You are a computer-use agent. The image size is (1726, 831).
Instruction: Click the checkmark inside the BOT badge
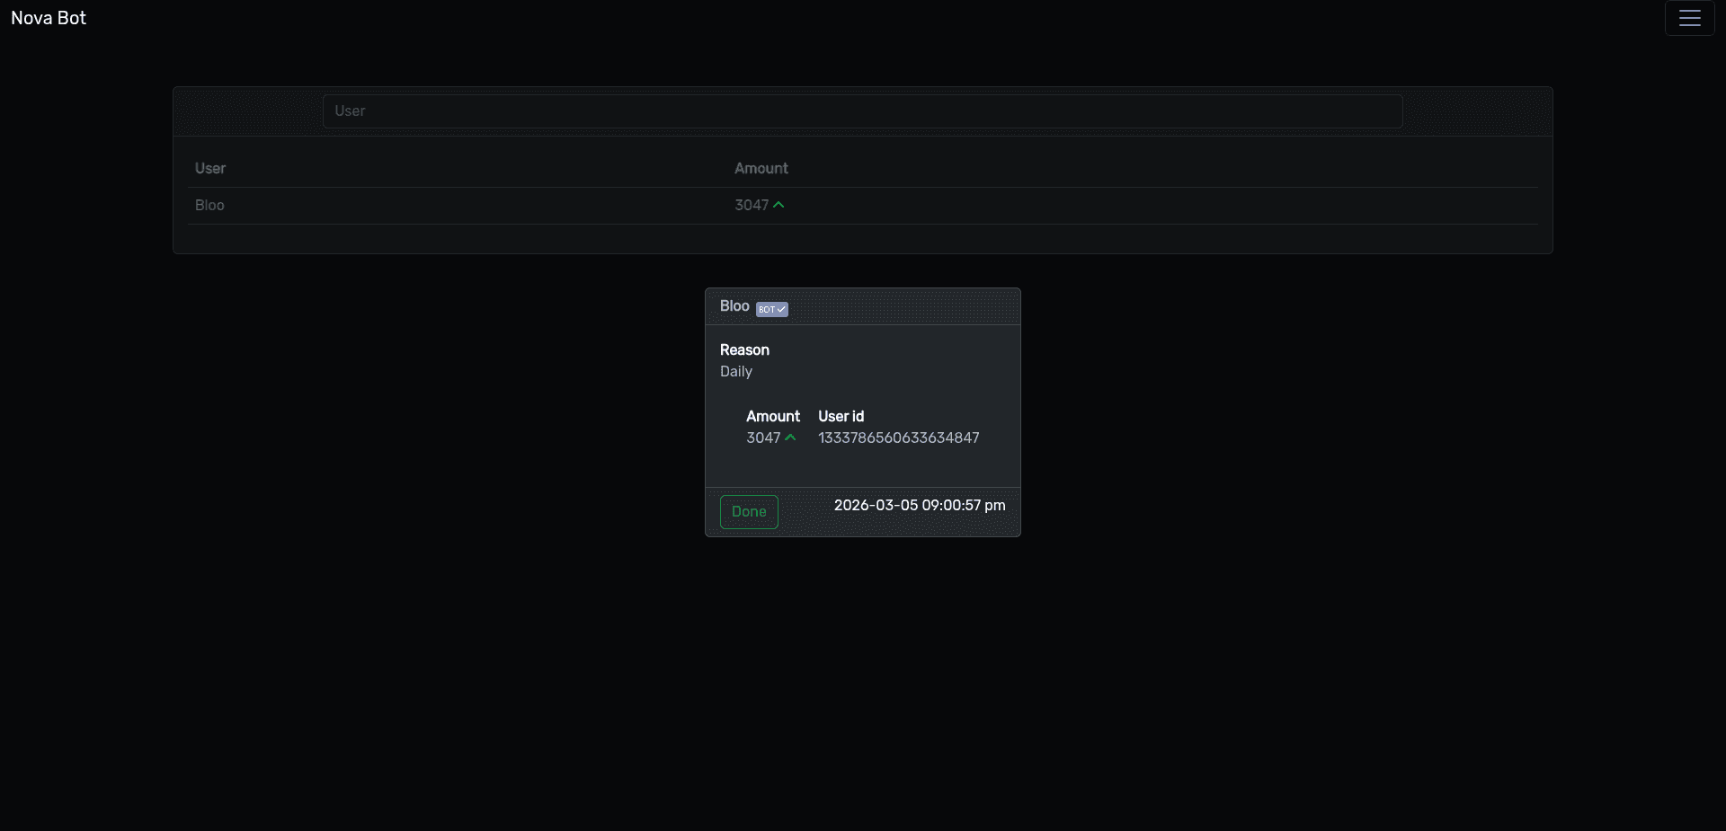click(781, 309)
